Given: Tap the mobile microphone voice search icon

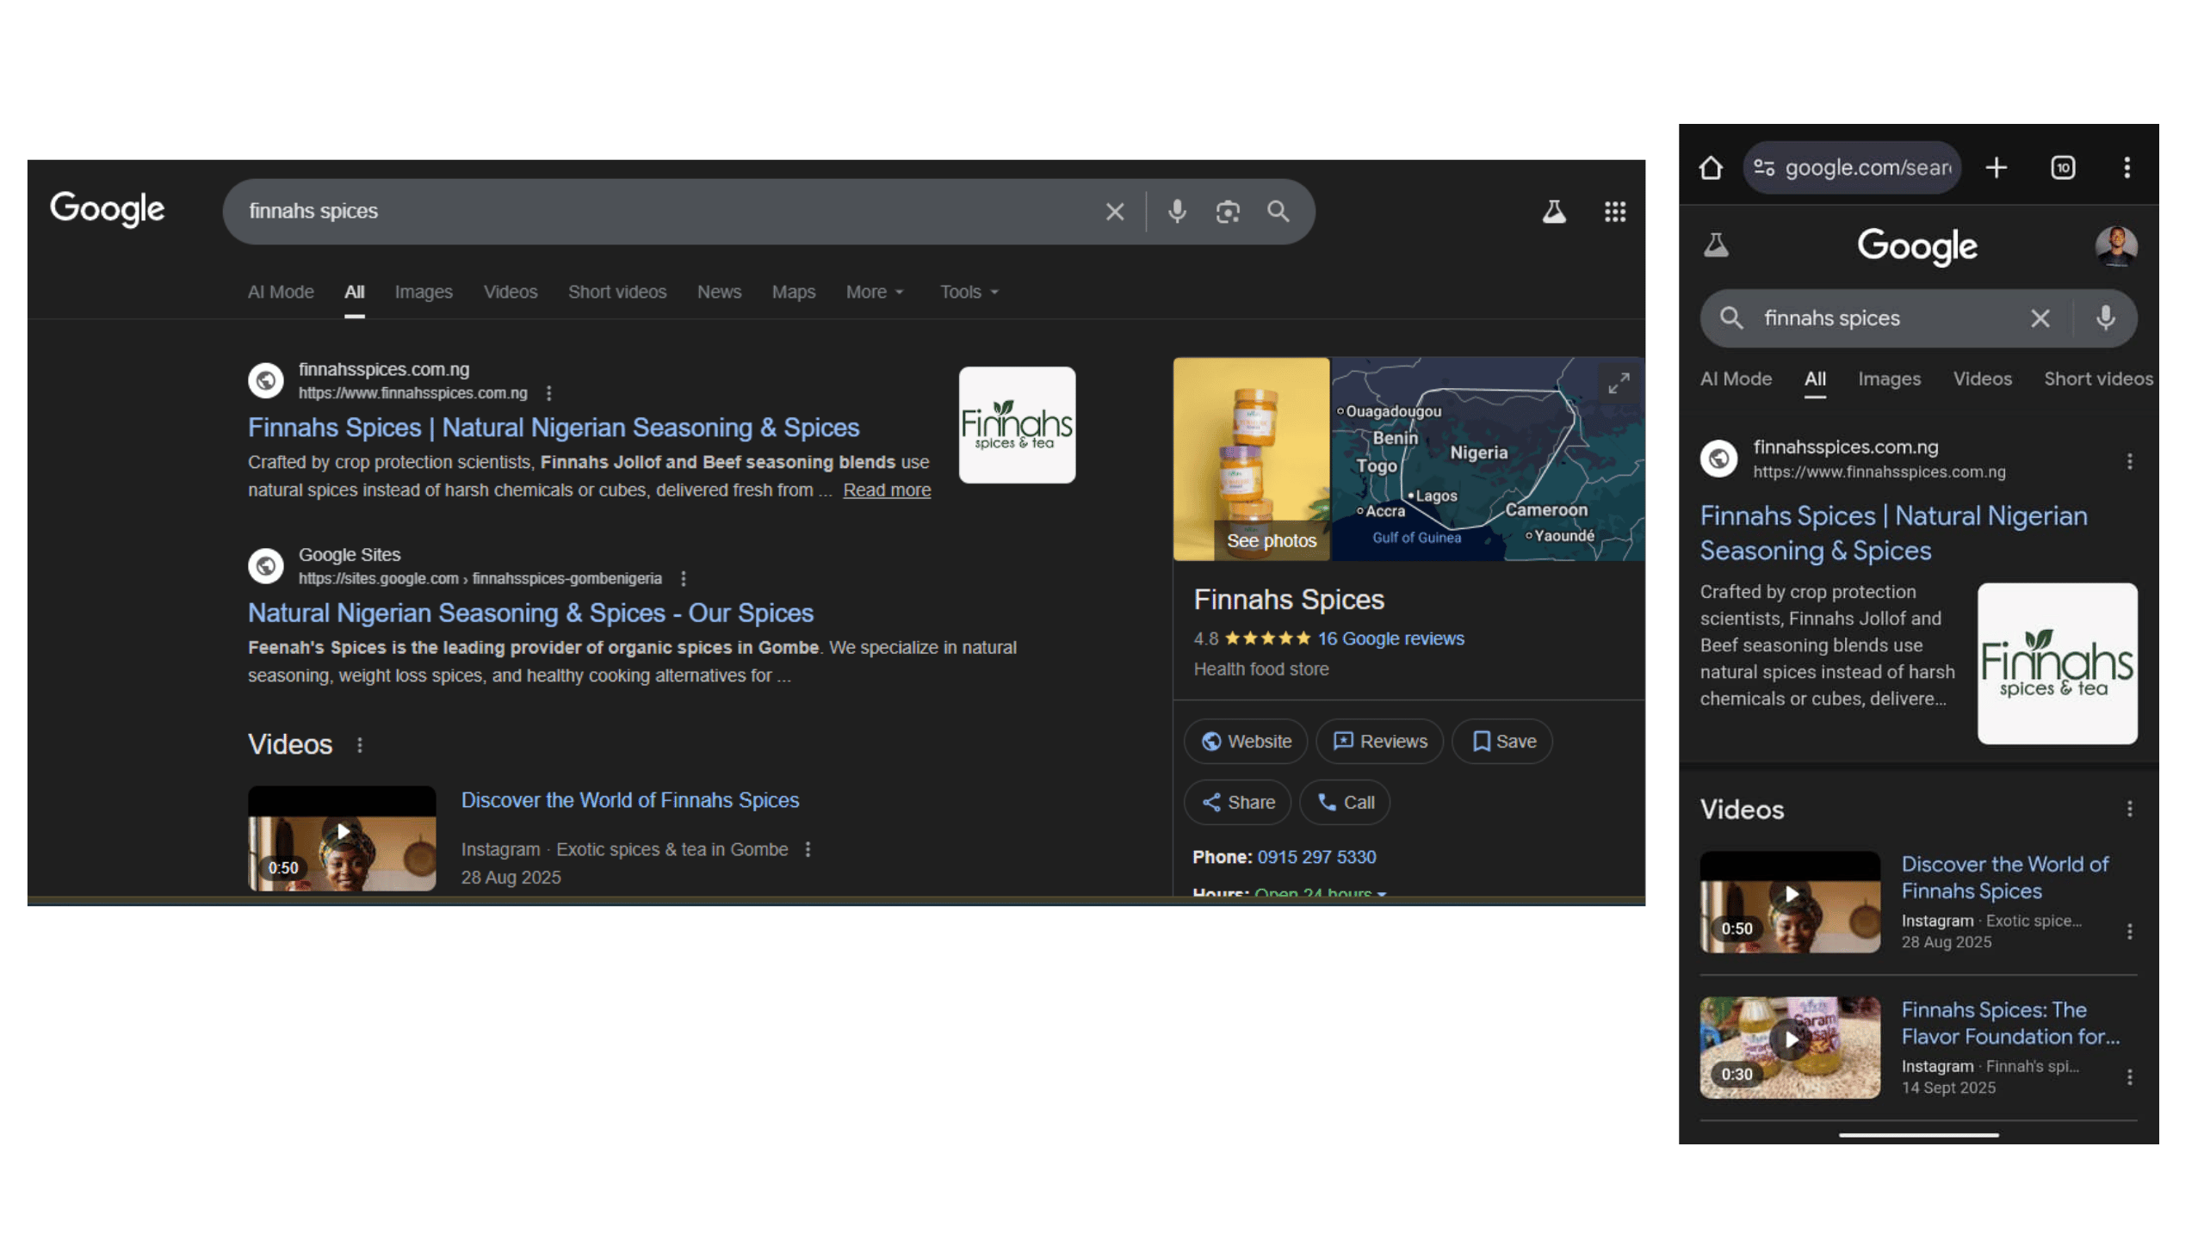Looking at the screenshot, I should pos(2106,319).
